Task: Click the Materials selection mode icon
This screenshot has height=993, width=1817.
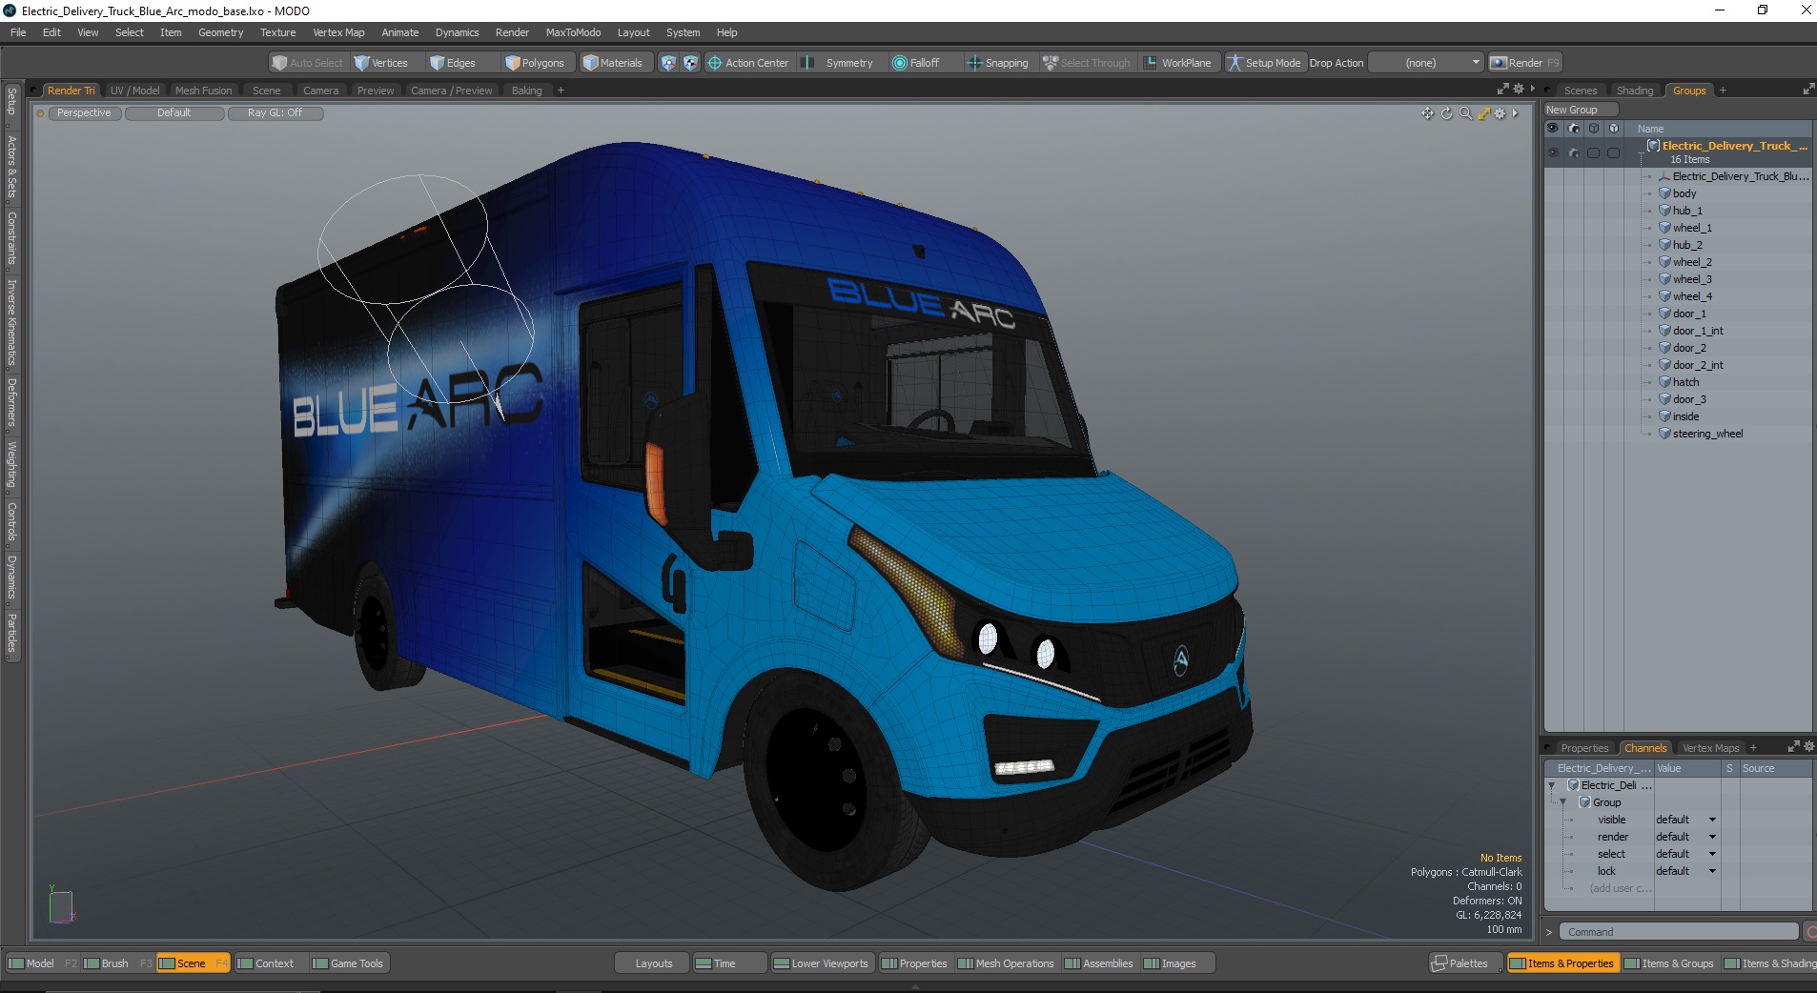Action: [x=591, y=63]
